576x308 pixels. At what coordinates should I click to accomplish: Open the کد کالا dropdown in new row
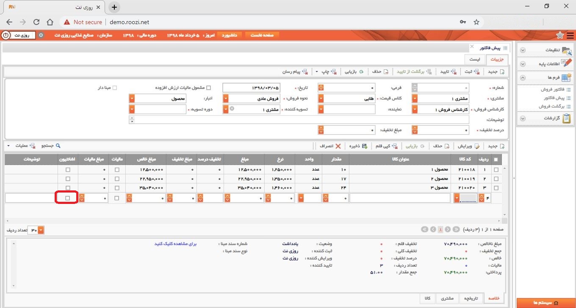(x=457, y=198)
